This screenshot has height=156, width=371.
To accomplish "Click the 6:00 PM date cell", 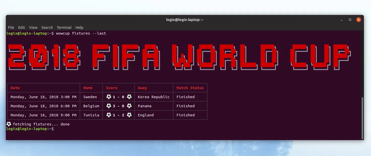I will coord(43,106).
